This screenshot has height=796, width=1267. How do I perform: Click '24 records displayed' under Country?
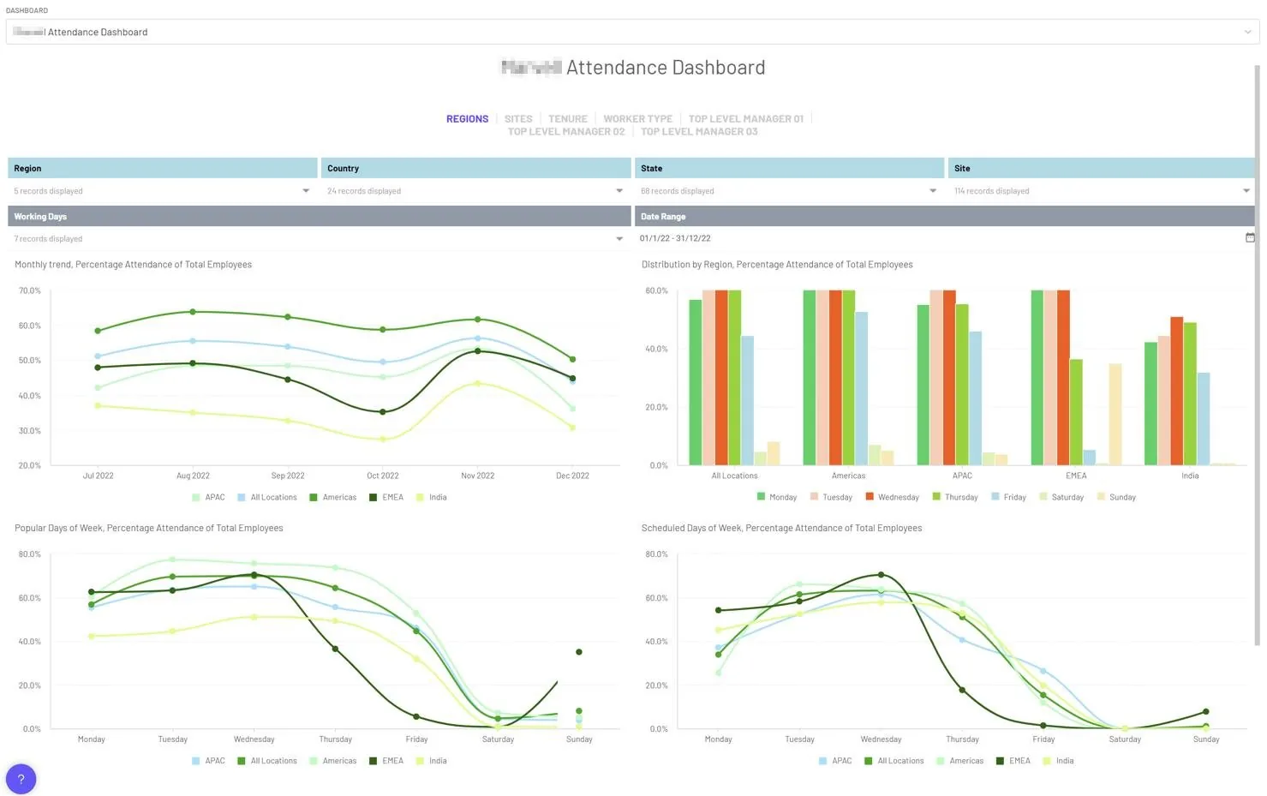point(364,191)
